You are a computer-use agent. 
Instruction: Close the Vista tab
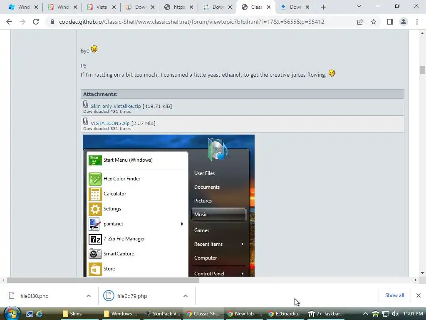pyautogui.click(x=114, y=7)
